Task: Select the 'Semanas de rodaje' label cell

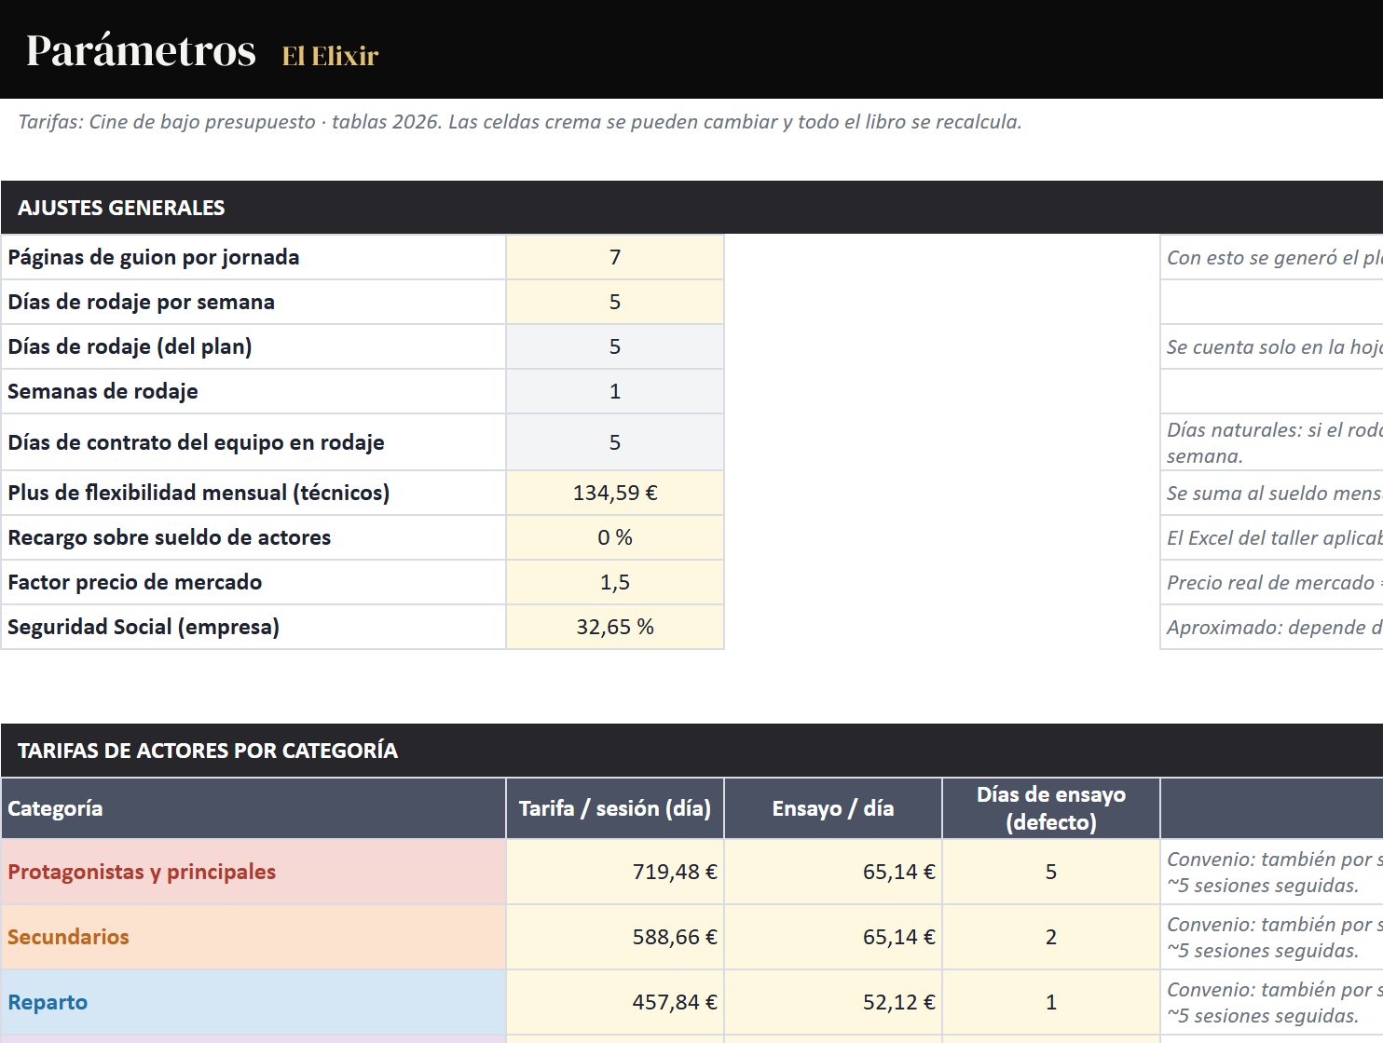Action: pyautogui.click(x=253, y=391)
